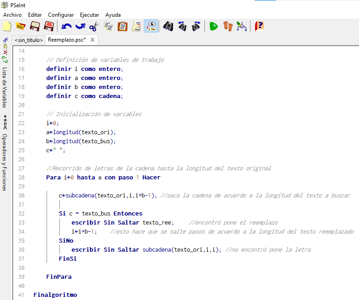
Task: Close the Reemplazo.psc tab
Action: tap(93, 40)
